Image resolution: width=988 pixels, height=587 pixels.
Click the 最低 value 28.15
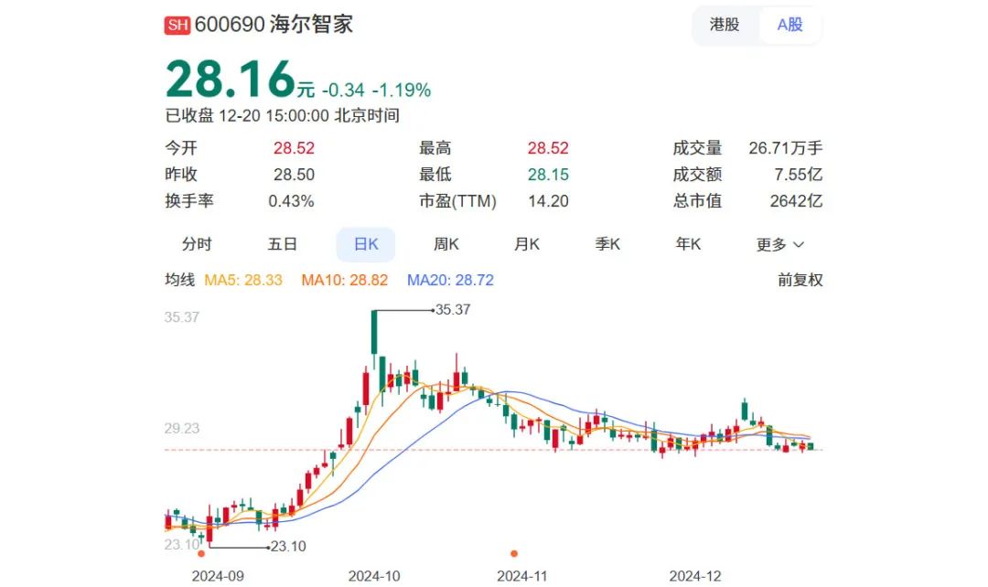pyautogui.click(x=548, y=175)
